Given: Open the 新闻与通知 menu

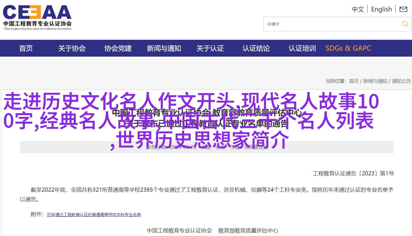Looking at the screenshot, I should tap(164, 48).
